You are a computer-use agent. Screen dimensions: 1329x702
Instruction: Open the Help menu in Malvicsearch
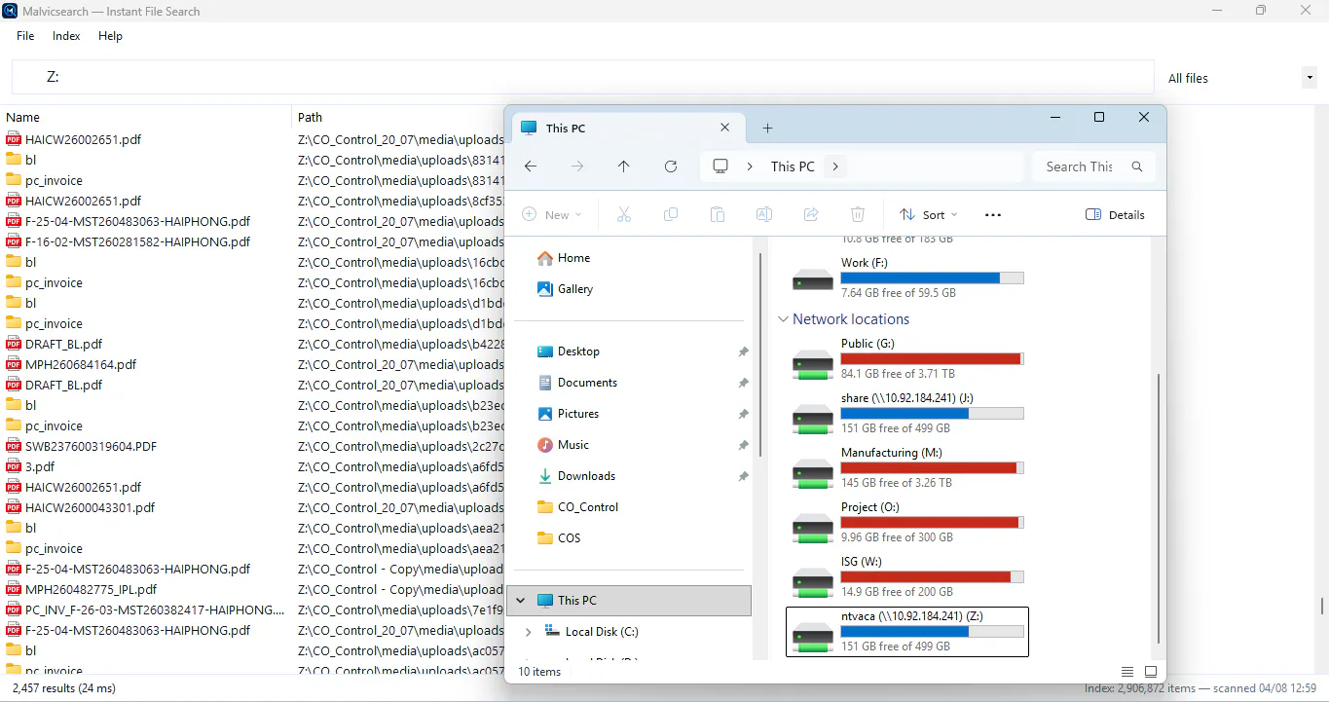click(110, 36)
